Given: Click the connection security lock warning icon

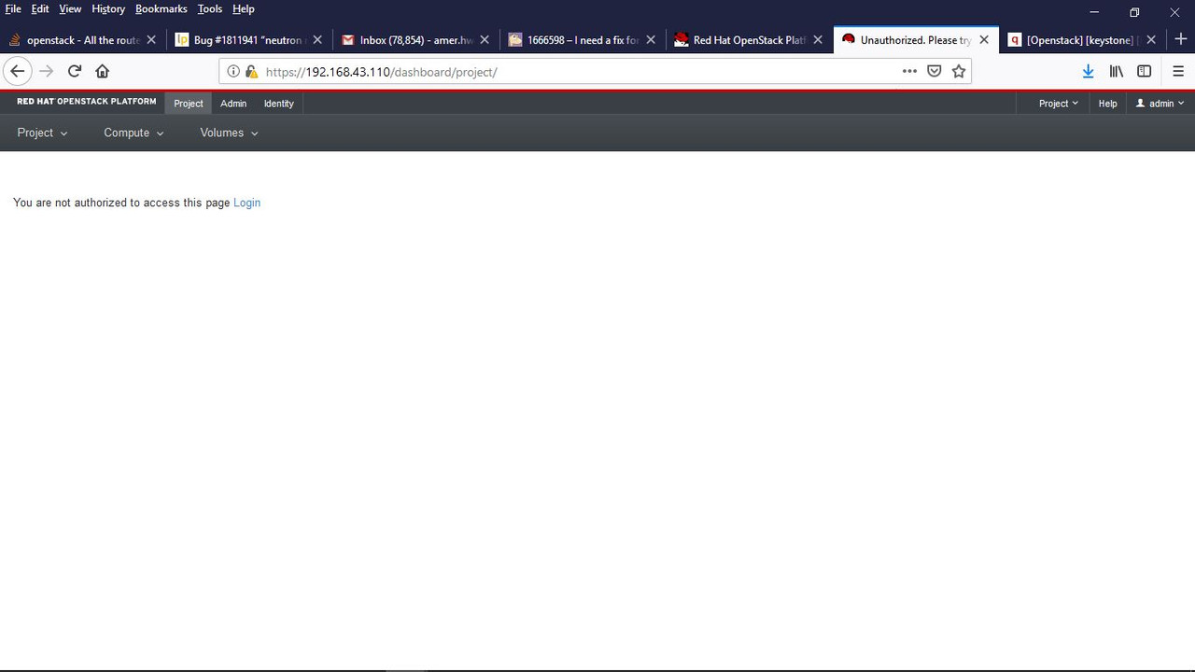Looking at the screenshot, I should pyautogui.click(x=250, y=72).
